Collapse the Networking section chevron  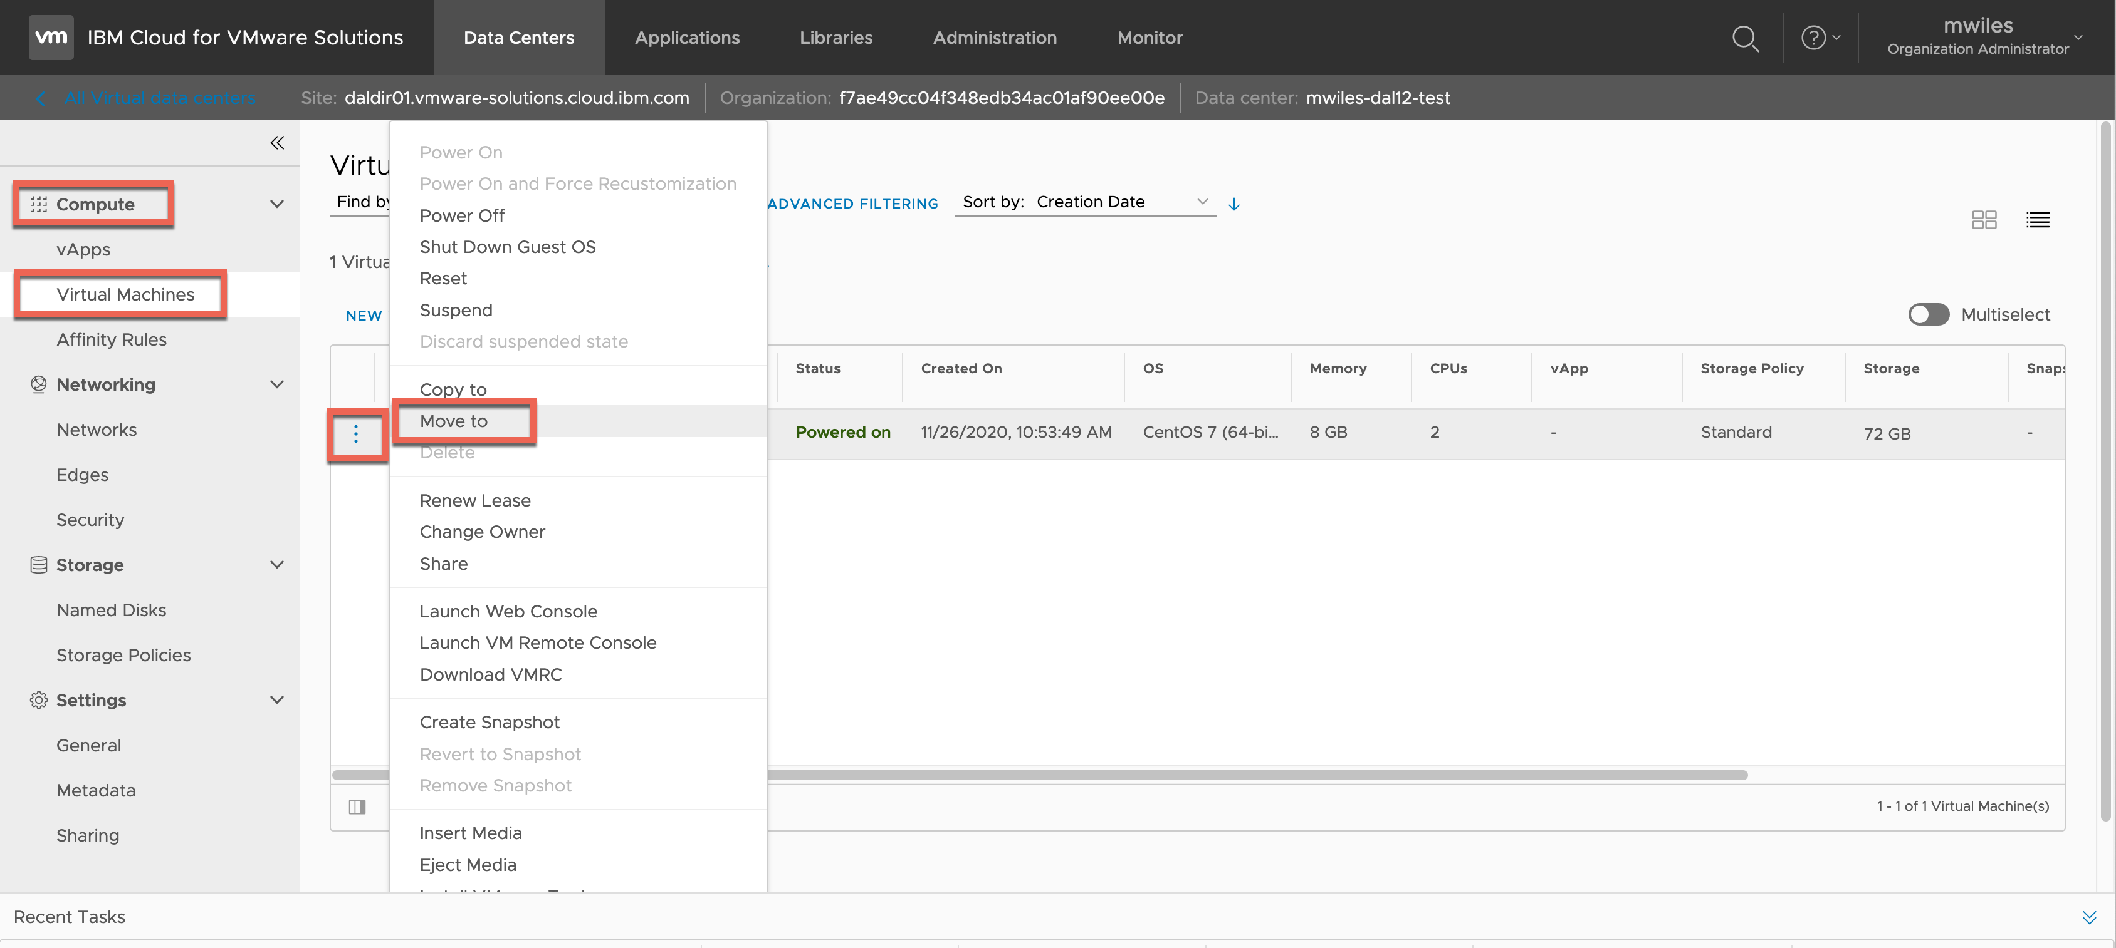click(277, 384)
